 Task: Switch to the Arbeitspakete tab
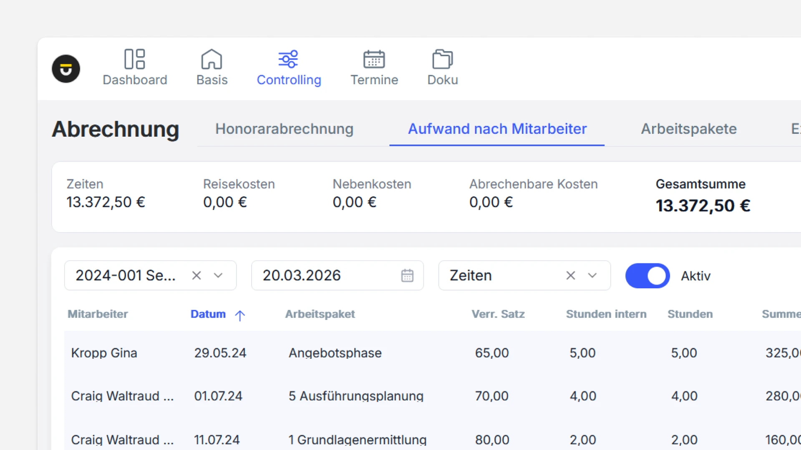point(689,129)
